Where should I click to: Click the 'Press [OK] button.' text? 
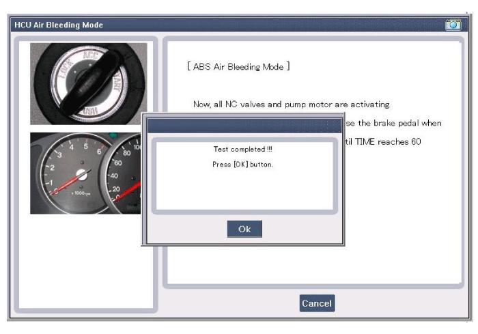coord(242,165)
